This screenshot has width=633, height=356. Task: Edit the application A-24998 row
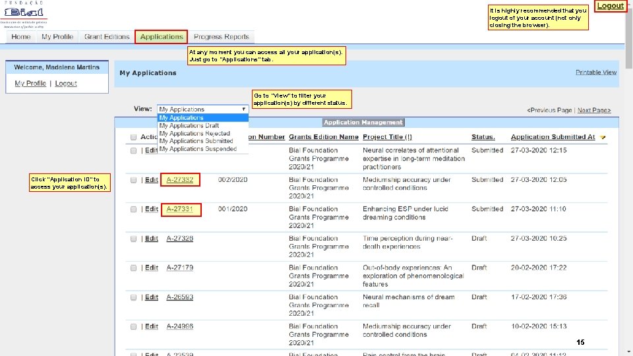tap(152, 326)
